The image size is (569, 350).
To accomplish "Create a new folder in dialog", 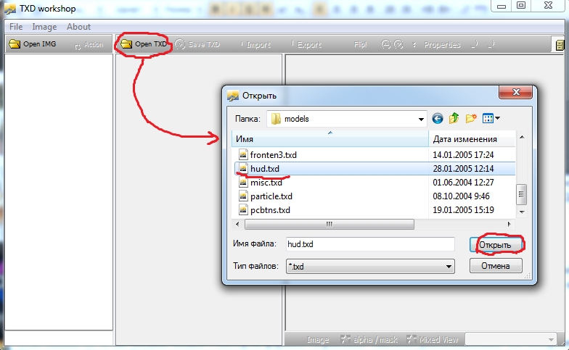I will (471, 119).
